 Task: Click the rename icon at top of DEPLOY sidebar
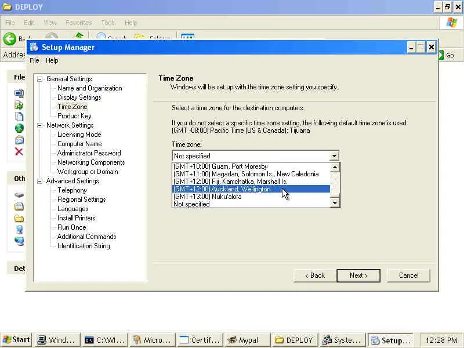[19, 93]
